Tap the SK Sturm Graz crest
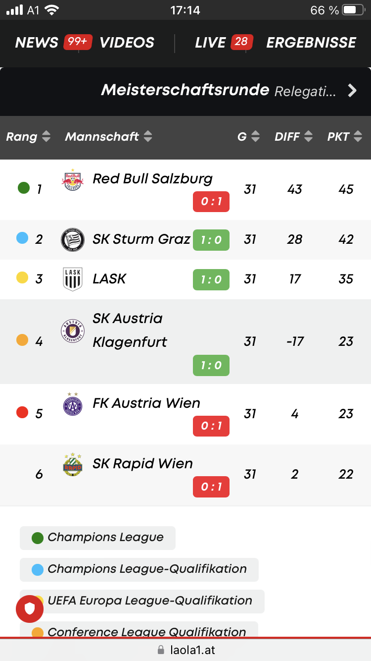Screen dimensions: 371x661 72,239
